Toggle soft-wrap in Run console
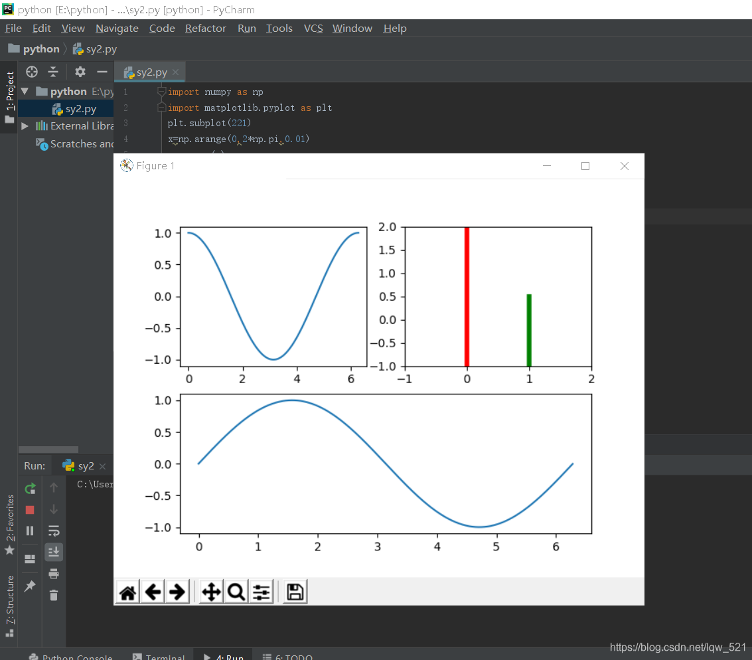The height and width of the screenshot is (660, 752). pyautogui.click(x=54, y=531)
